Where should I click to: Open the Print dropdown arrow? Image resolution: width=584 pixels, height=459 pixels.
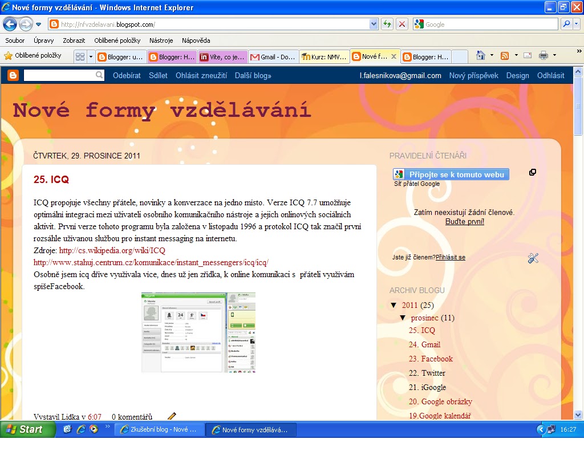coord(554,55)
